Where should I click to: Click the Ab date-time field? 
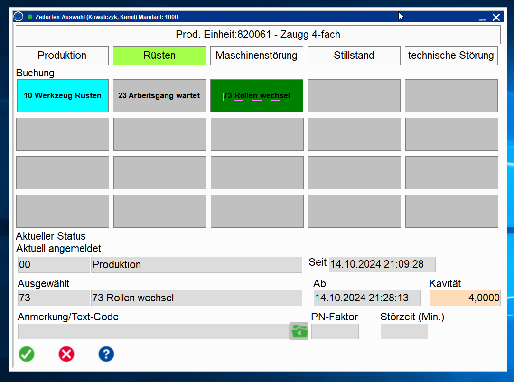(x=366, y=298)
